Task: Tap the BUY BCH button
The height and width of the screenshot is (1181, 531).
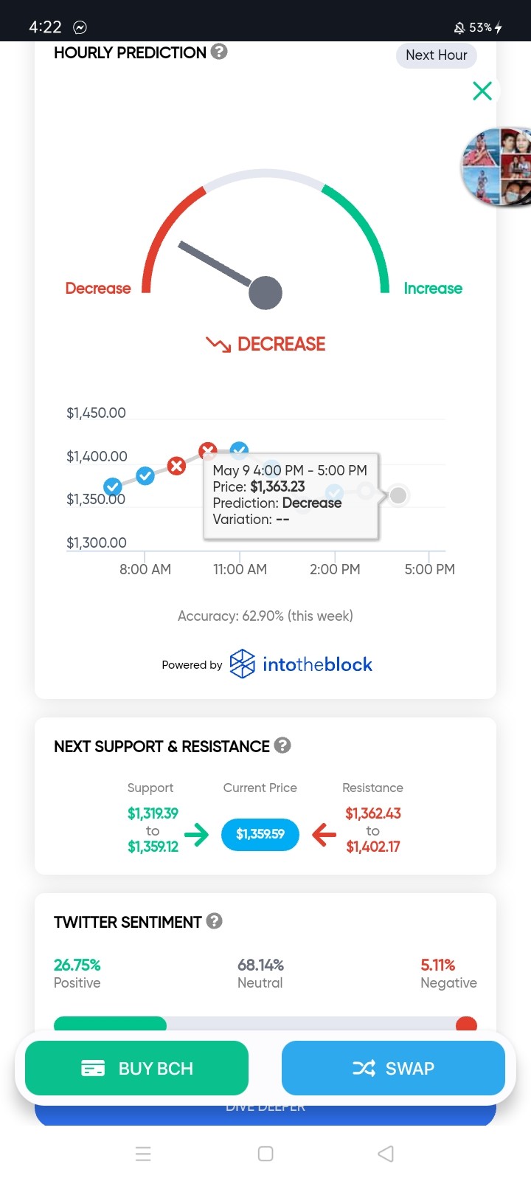Action: 136,1068
